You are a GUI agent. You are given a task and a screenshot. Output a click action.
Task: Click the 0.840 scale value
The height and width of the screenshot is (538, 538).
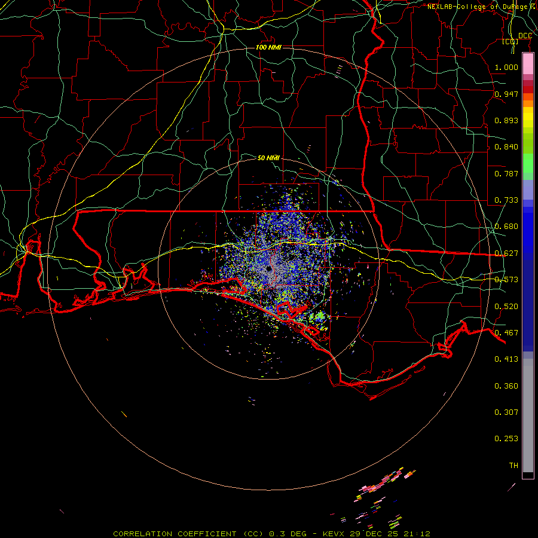pos(506,147)
